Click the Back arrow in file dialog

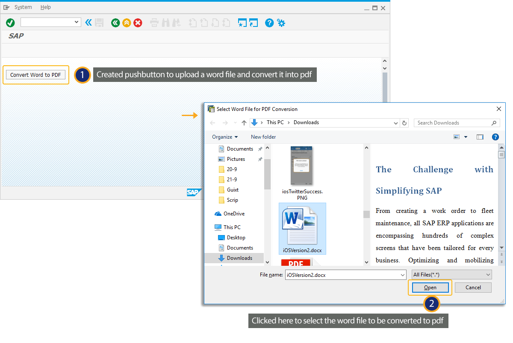click(212, 123)
